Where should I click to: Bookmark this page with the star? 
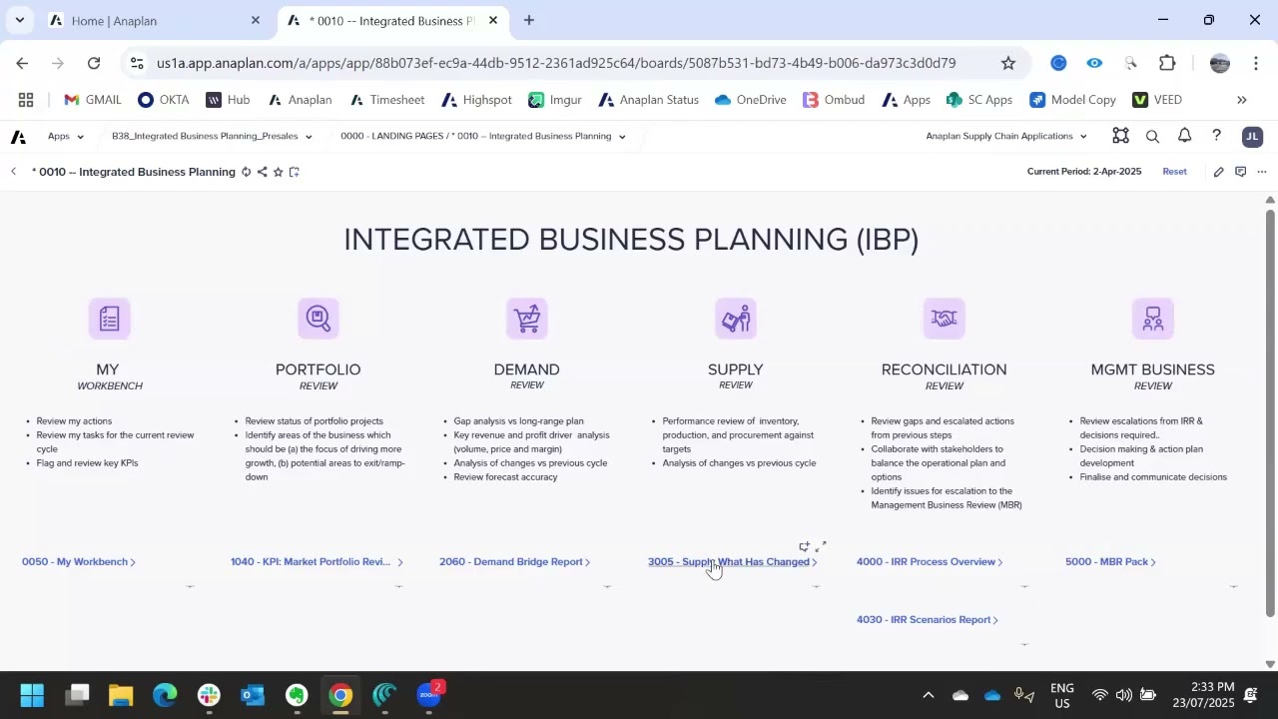pos(1008,63)
